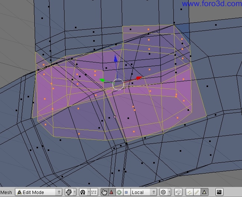The width and height of the screenshot is (242, 197).
Task: Enable the translate manipulator red triangle
Action: pyautogui.click(x=111, y=192)
